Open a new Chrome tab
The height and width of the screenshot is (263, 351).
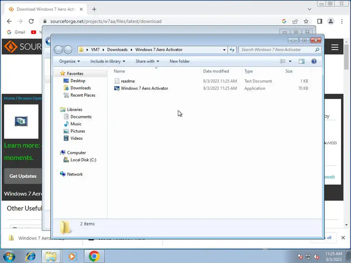pyautogui.click(x=94, y=9)
